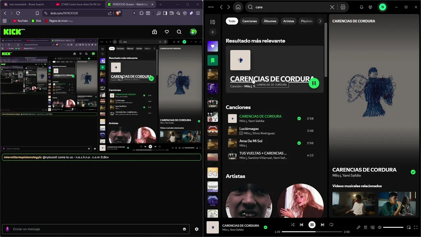The height and width of the screenshot is (237, 421).
Task: Open a new browser tab
Action: coord(161,4)
